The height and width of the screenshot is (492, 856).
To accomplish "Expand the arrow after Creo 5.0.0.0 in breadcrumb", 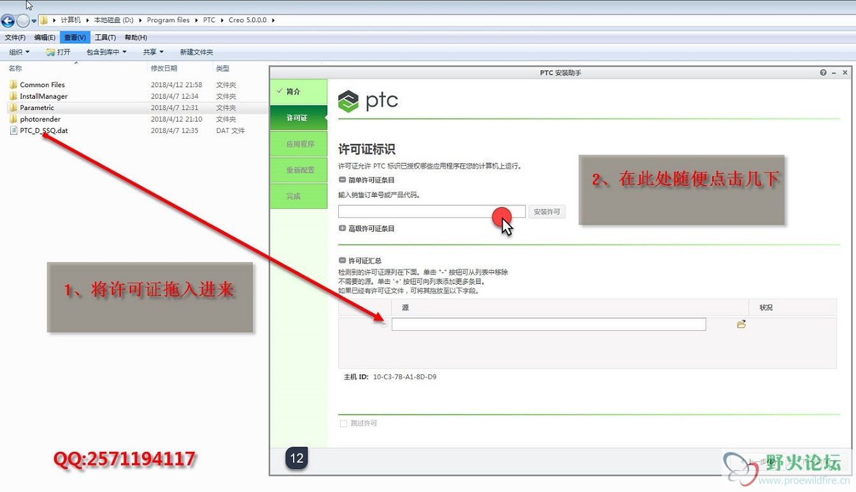I will (274, 20).
